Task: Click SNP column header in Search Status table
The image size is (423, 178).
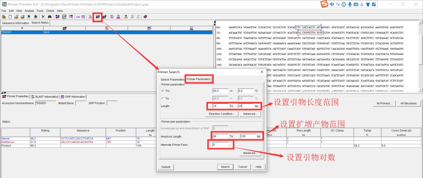Action: coord(149,28)
